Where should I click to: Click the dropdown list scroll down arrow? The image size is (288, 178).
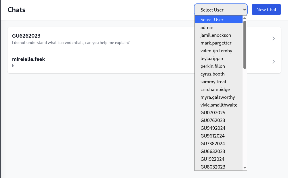[x=245, y=168]
